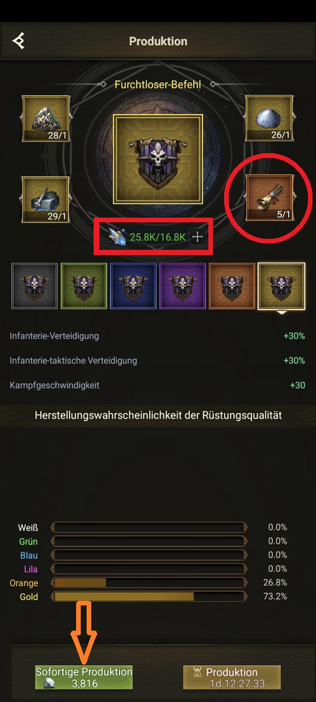
Task: Select the anvil material slot showing 29/1
Action: (x=46, y=199)
